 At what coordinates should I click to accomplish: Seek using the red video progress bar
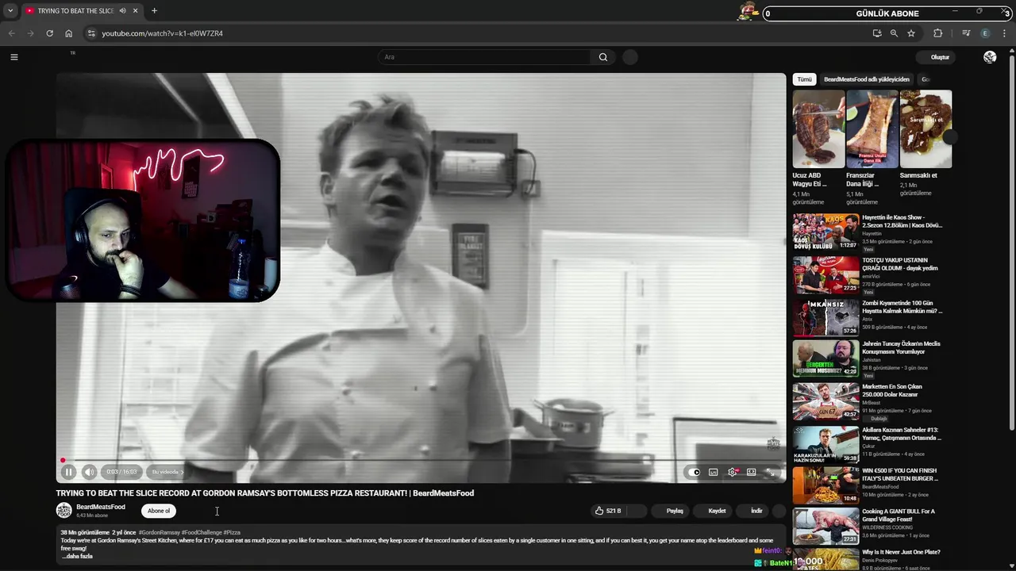click(421, 460)
